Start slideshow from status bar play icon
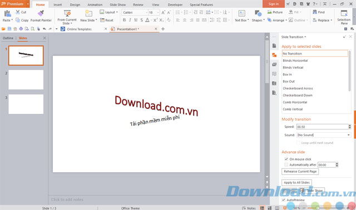Screen dimensions: 356x210 pyautogui.click(x=285, y=208)
